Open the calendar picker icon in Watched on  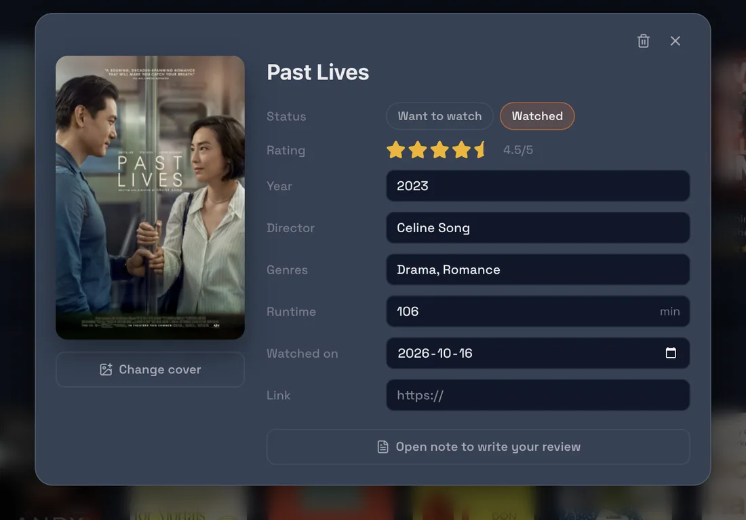pos(671,353)
